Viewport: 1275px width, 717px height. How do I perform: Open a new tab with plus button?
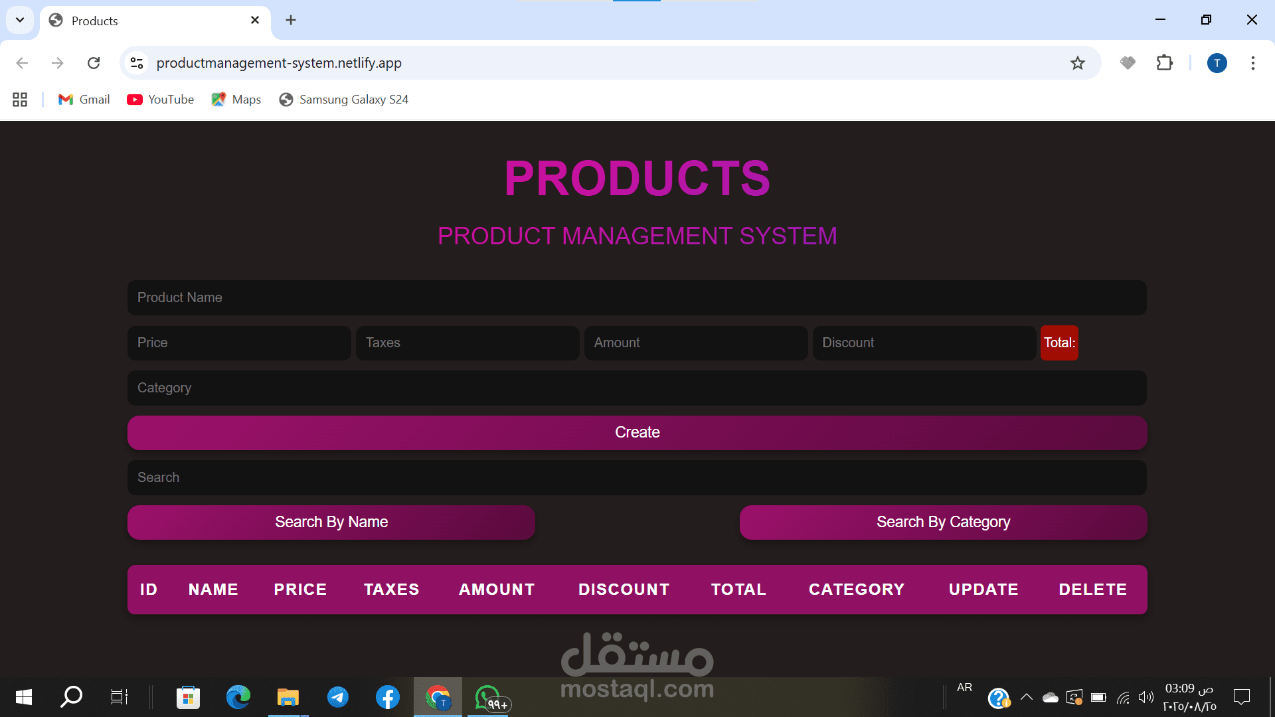point(291,21)
